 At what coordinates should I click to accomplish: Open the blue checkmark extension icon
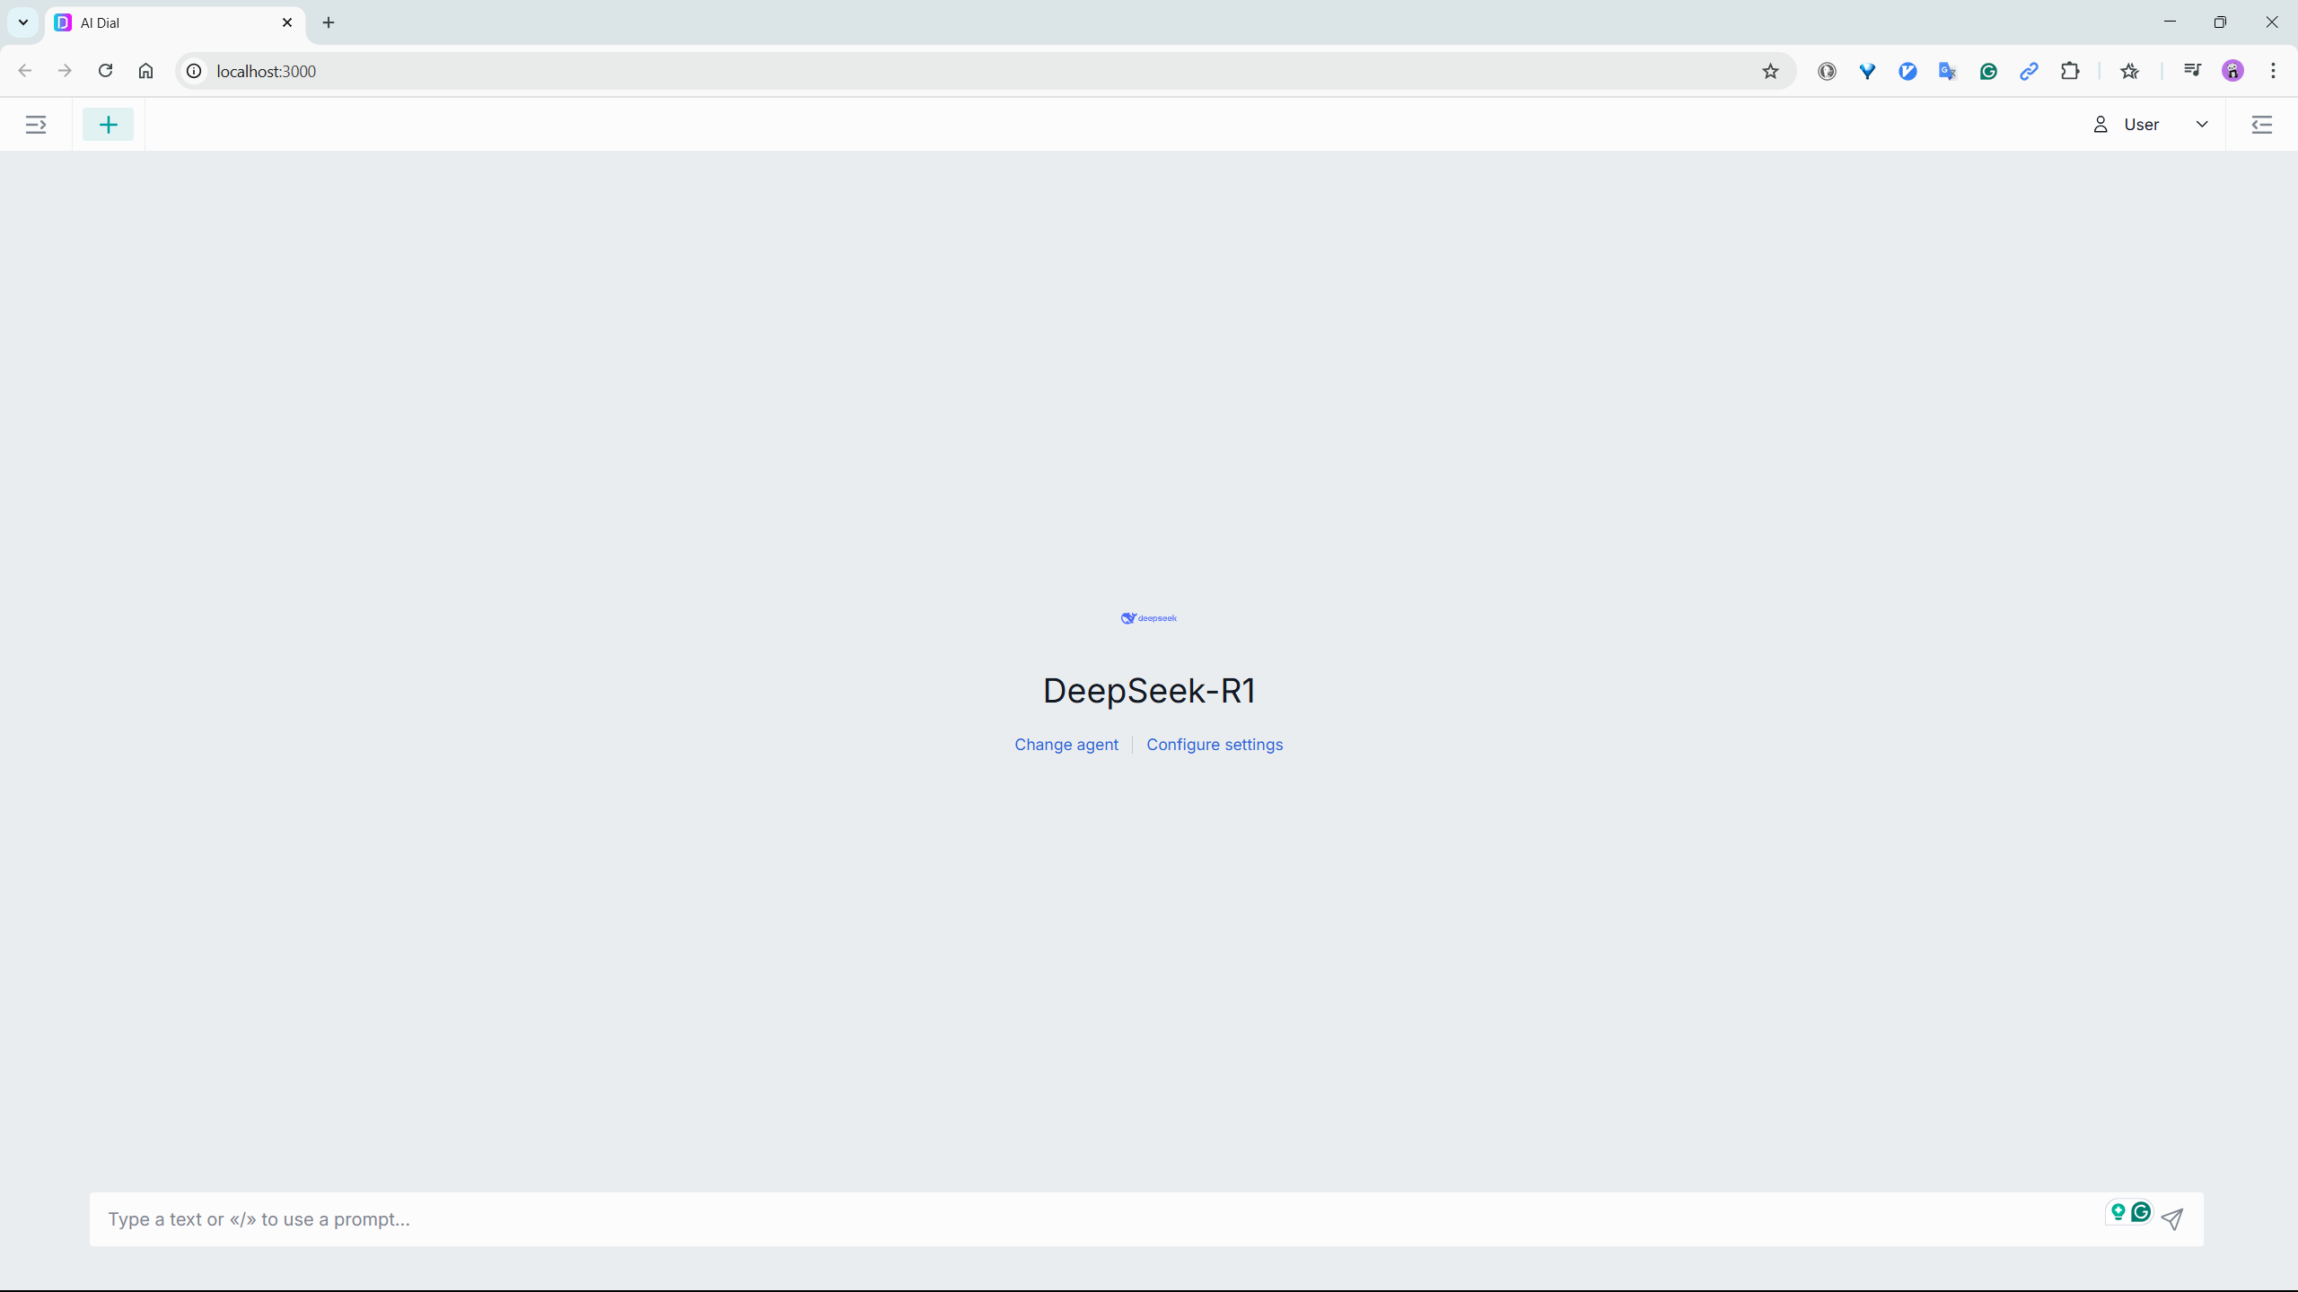[1908, 71]
